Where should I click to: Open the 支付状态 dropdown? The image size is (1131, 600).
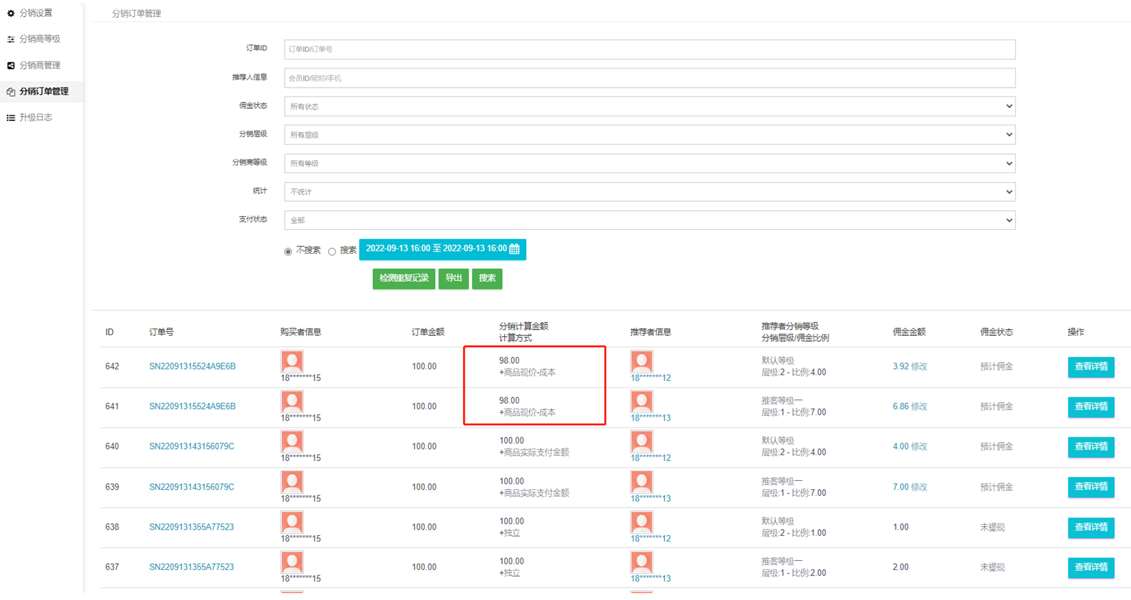(649, 220)
